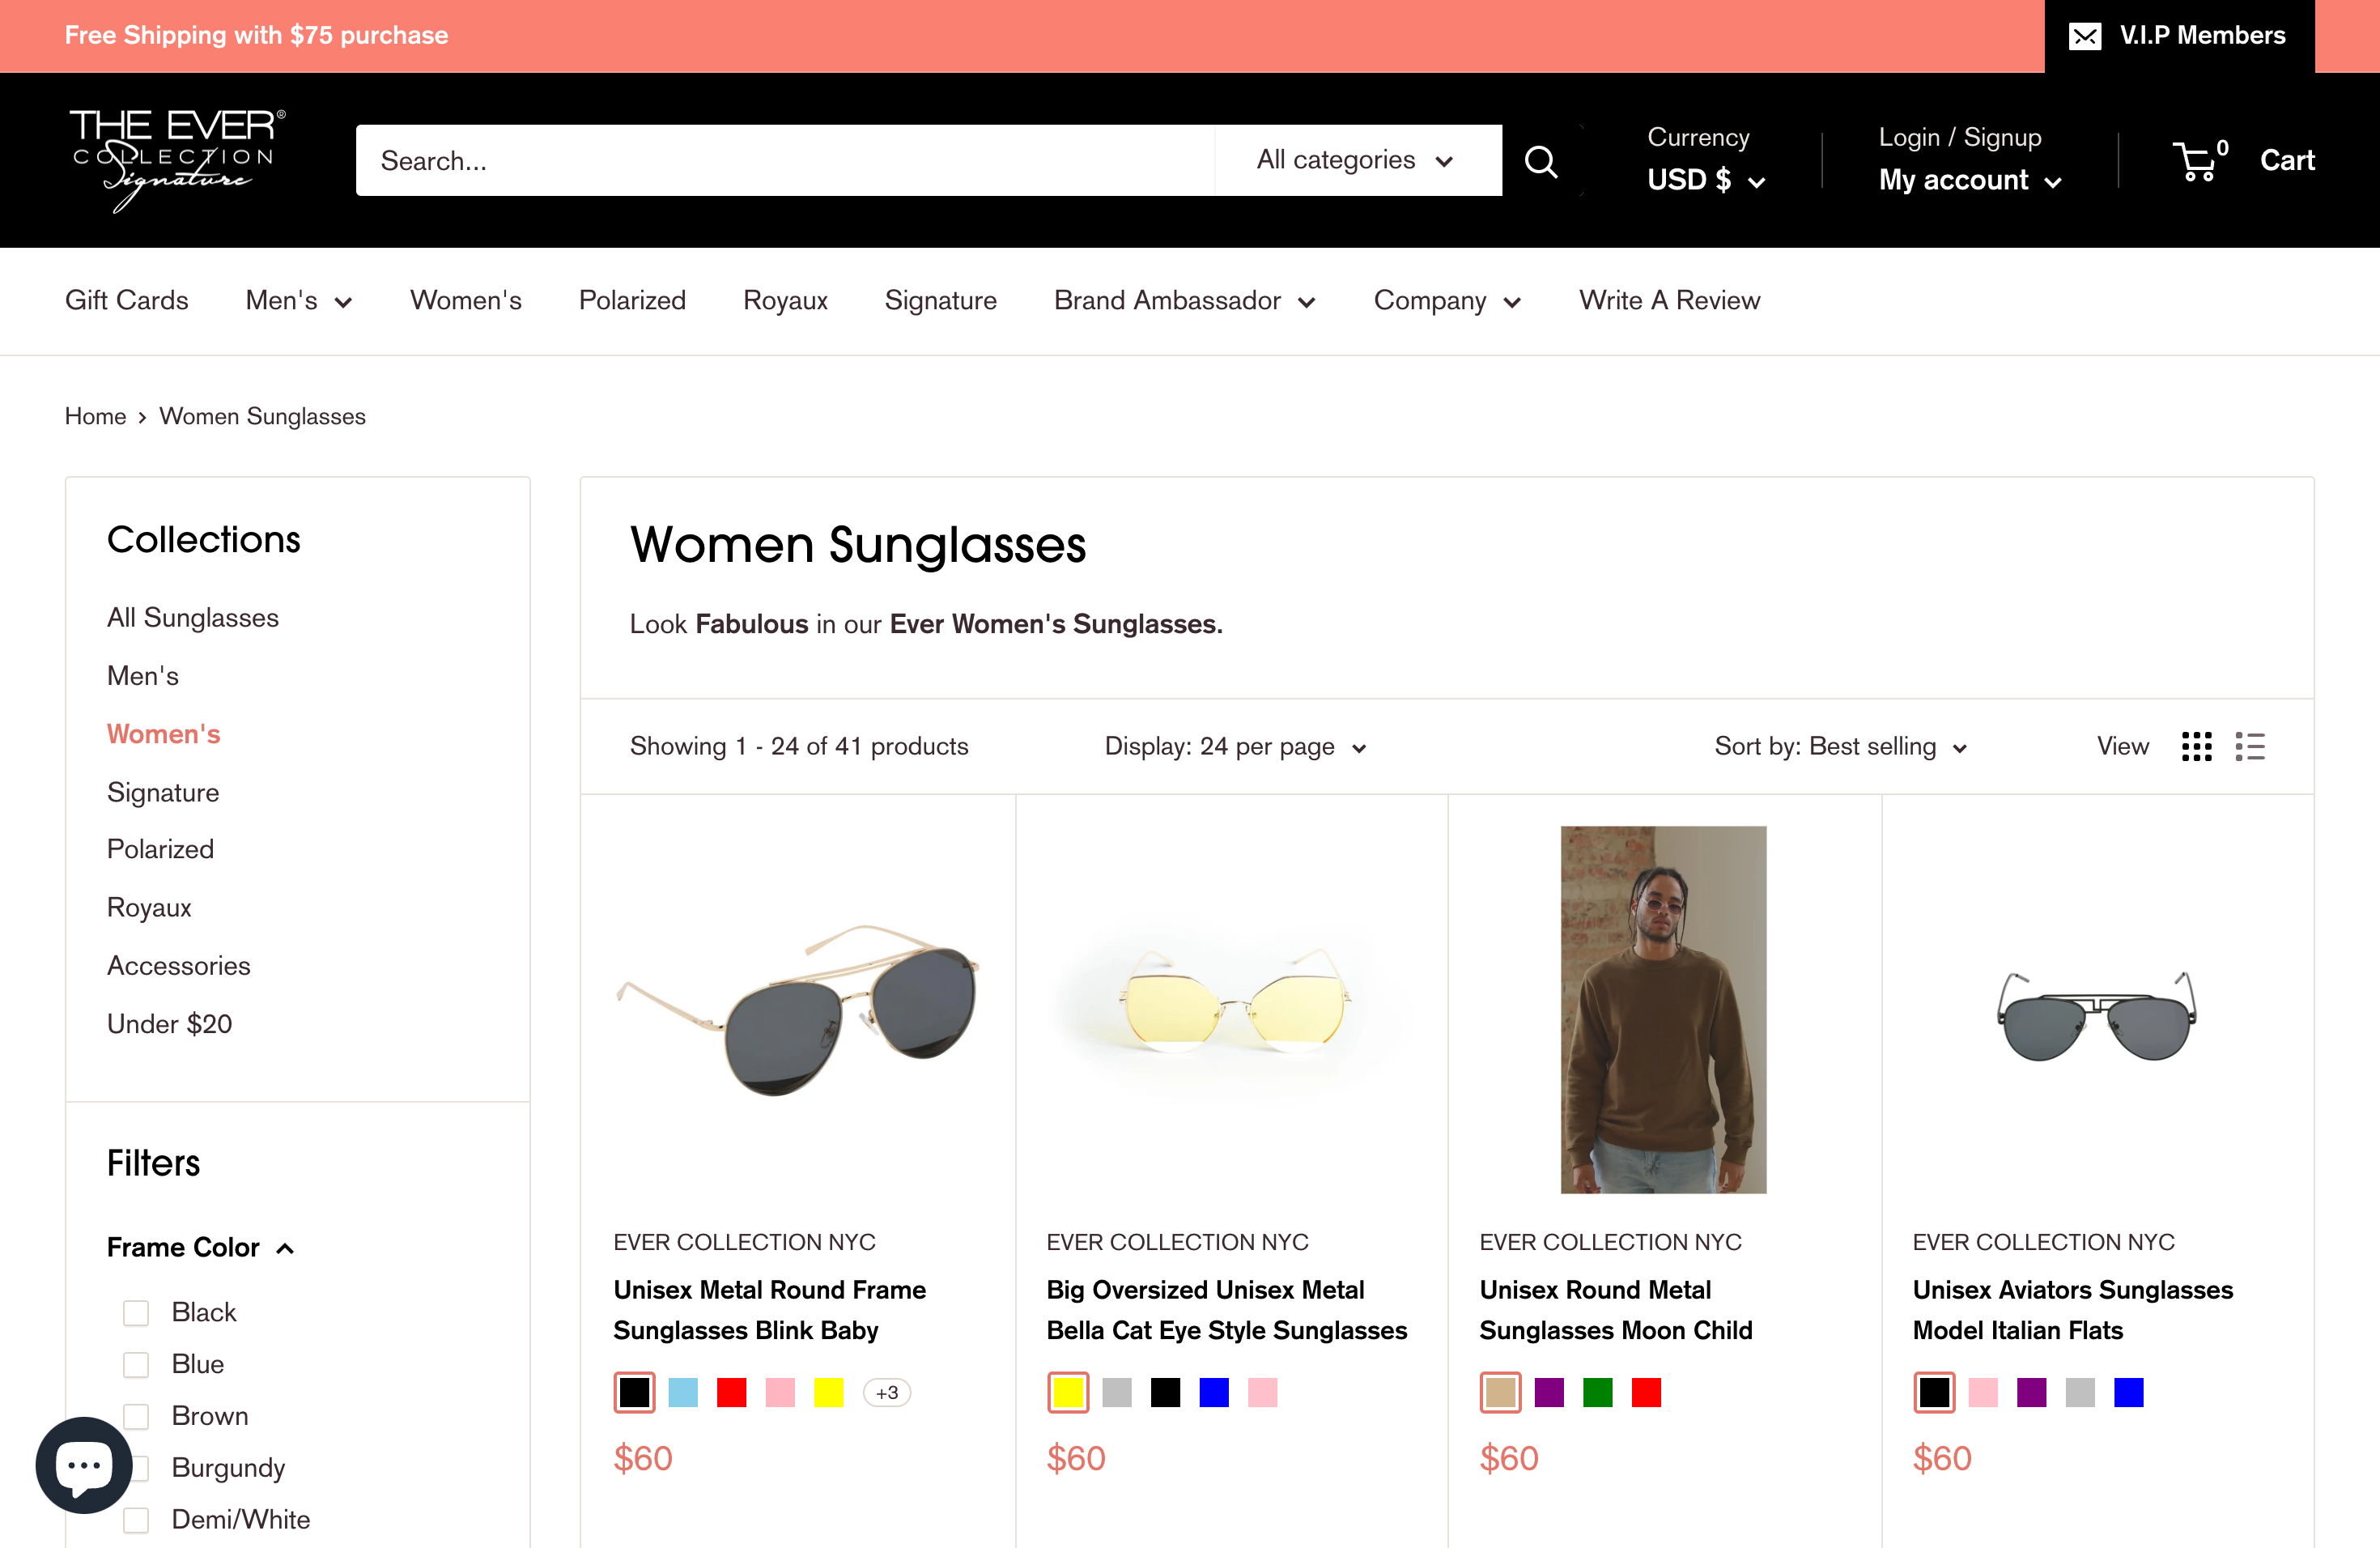Open the currency selector USD dropdown
The width and height of the screenshot is (2380, 1548).
[1704, 180]
